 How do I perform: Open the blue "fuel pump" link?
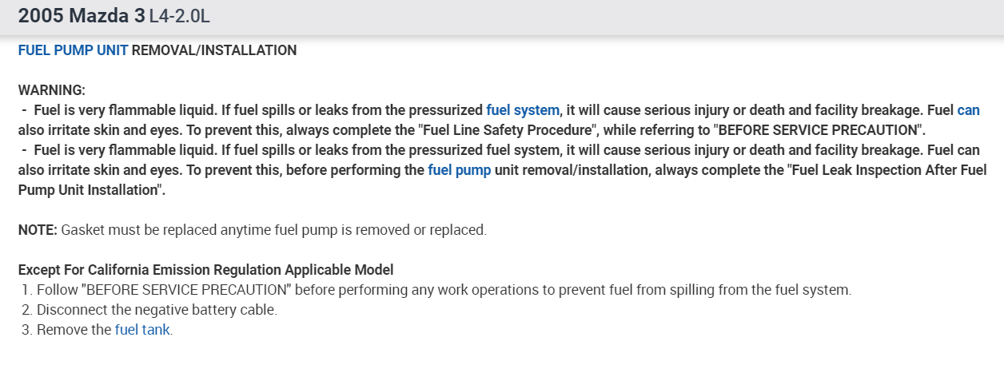(x=460, y=169)
